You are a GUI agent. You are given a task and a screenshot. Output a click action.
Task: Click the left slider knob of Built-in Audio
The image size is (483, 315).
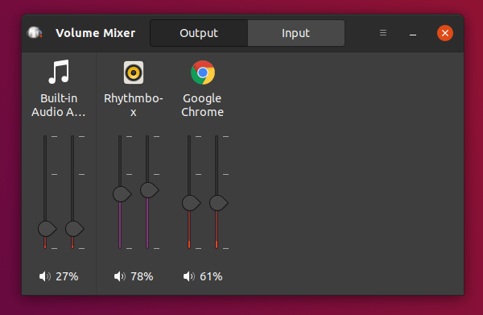(x=47, y=229)
